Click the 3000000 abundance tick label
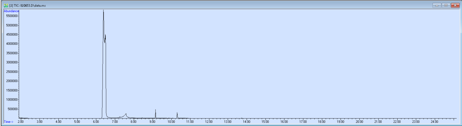This screenshot has width=462, height=126. click(12, 62)
